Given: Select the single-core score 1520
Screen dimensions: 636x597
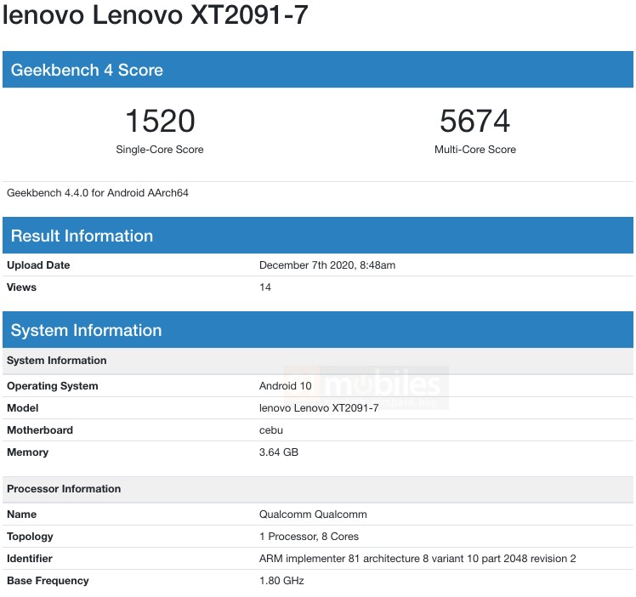Looking at the screenshot, I should [160, 121].
